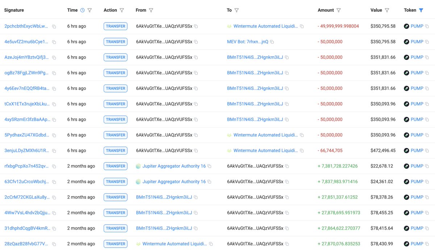Select the amount + 7,837,983.971416
Screen dimensions: 435x250
[x=337, y=182]
